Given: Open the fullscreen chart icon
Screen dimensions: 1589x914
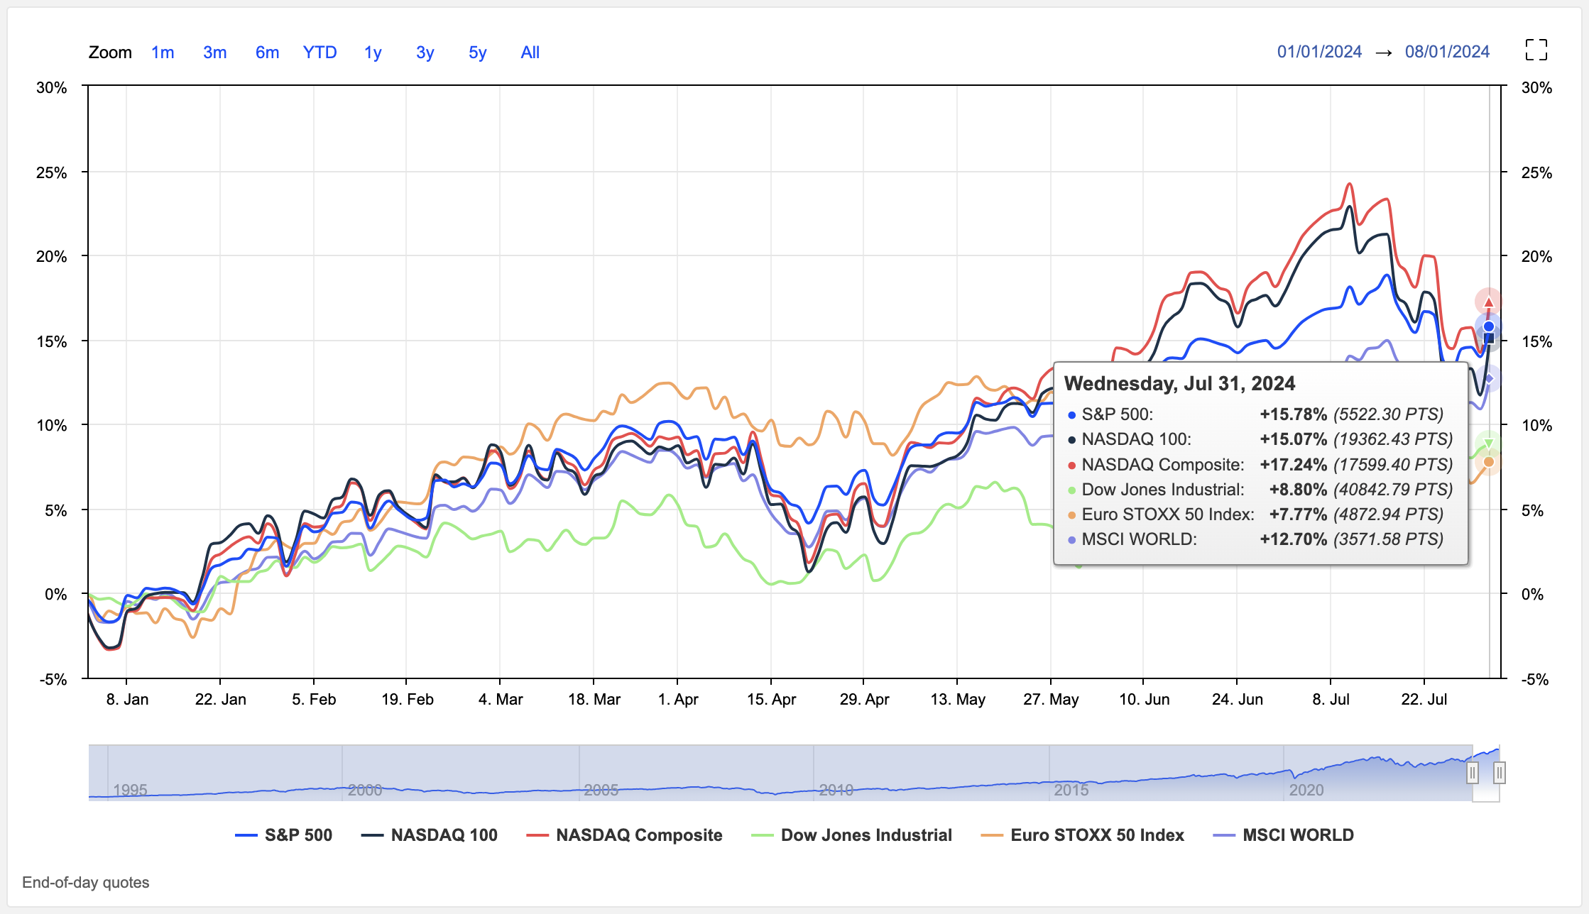Looking at the screenshot, I should (x=1536, y=50).
